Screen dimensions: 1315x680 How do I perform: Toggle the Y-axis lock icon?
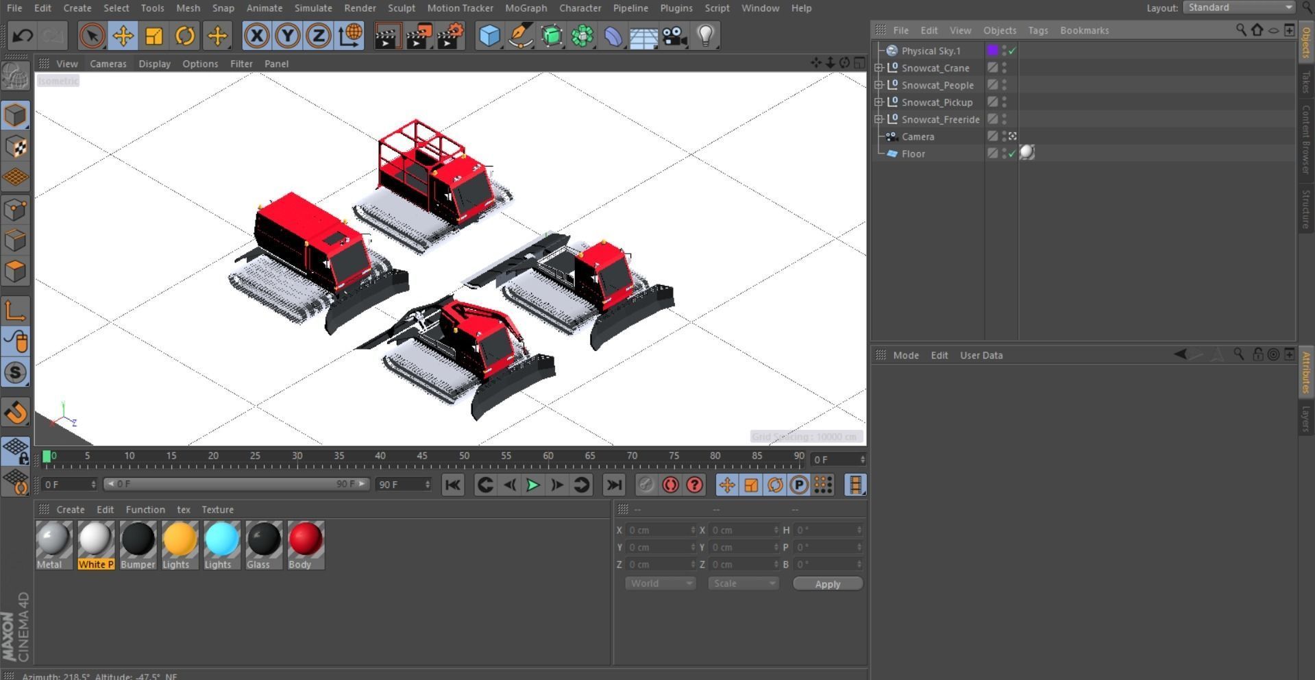288,36
